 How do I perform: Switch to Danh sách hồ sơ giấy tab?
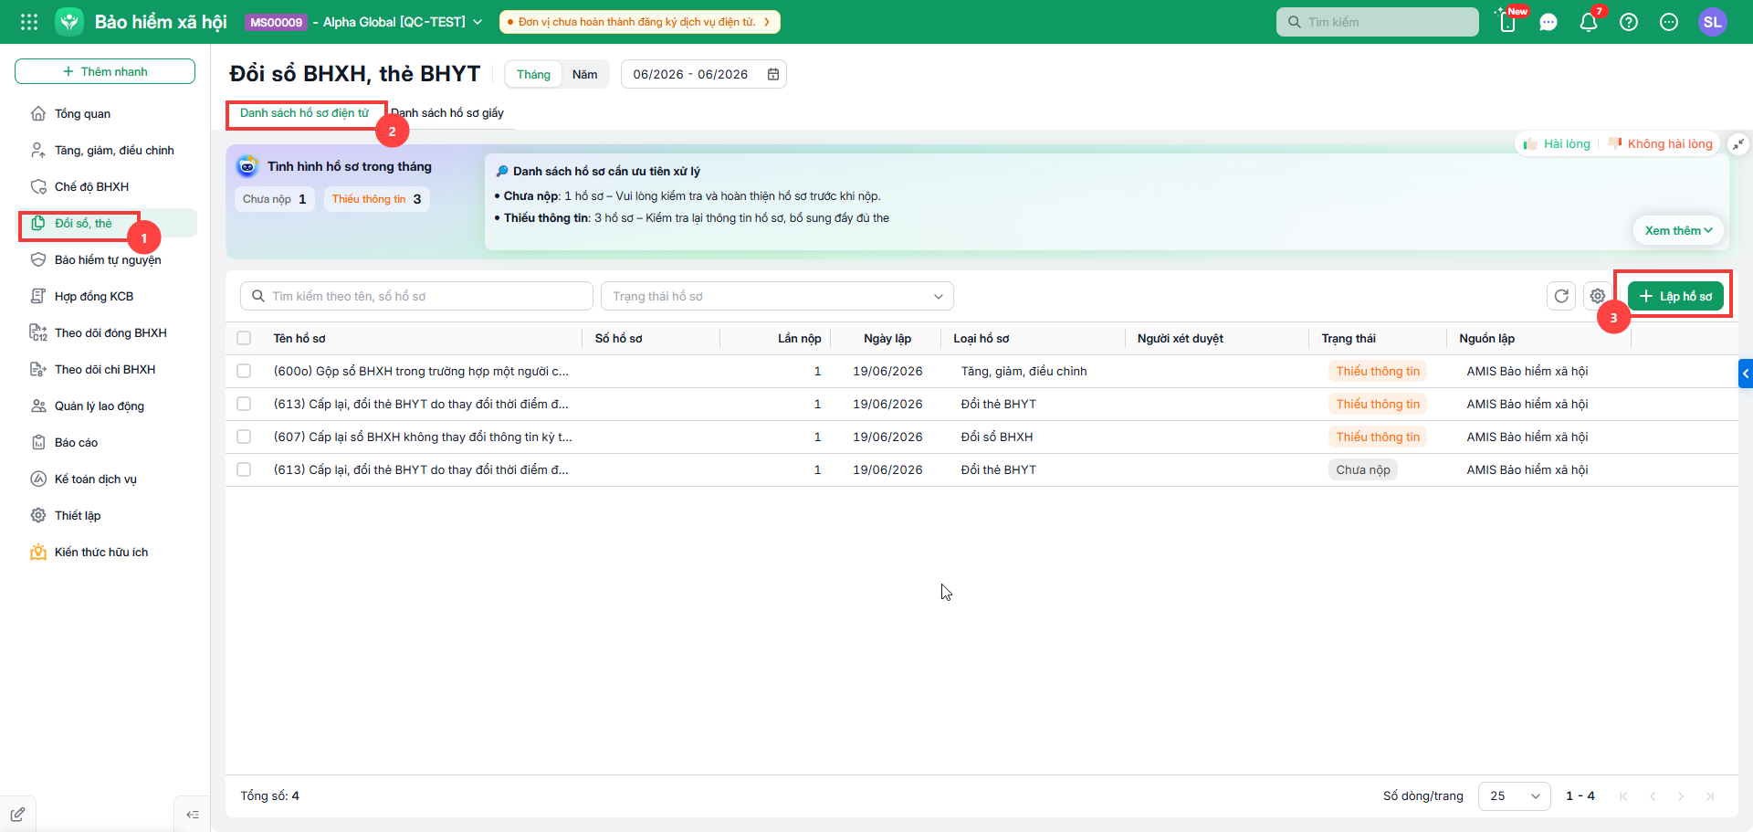pyautogui.click(x=448, y=113)
